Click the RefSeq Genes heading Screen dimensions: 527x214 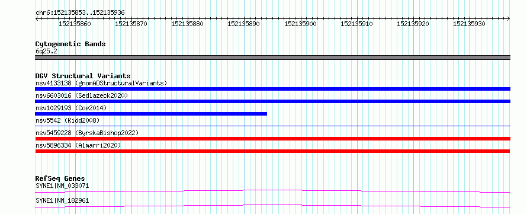60,178
